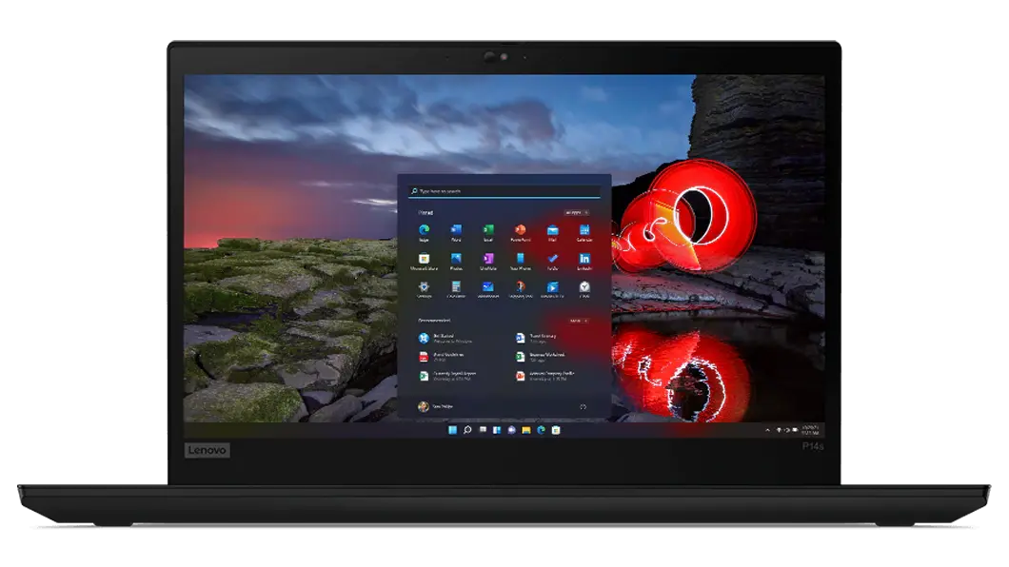Open Excel in the Start menu
Image resolution: width=1009 pixels, height=567 pixels.
pos(488,231)
